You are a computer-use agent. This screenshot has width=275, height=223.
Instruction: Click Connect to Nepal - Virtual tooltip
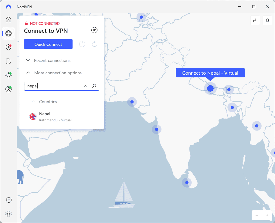(210, 73)
